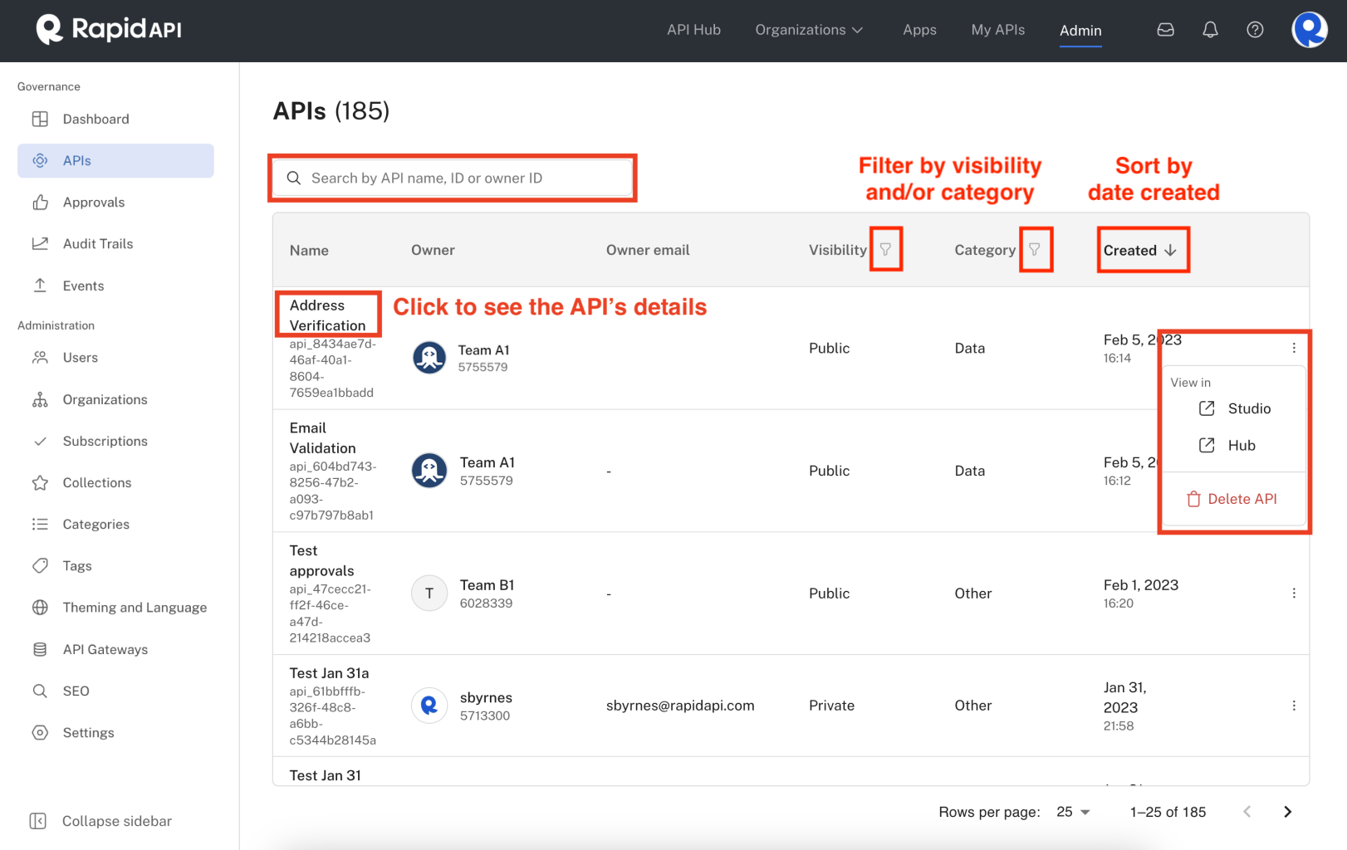Go to Apps tab

pyautogui.click(x=919, y=30)
